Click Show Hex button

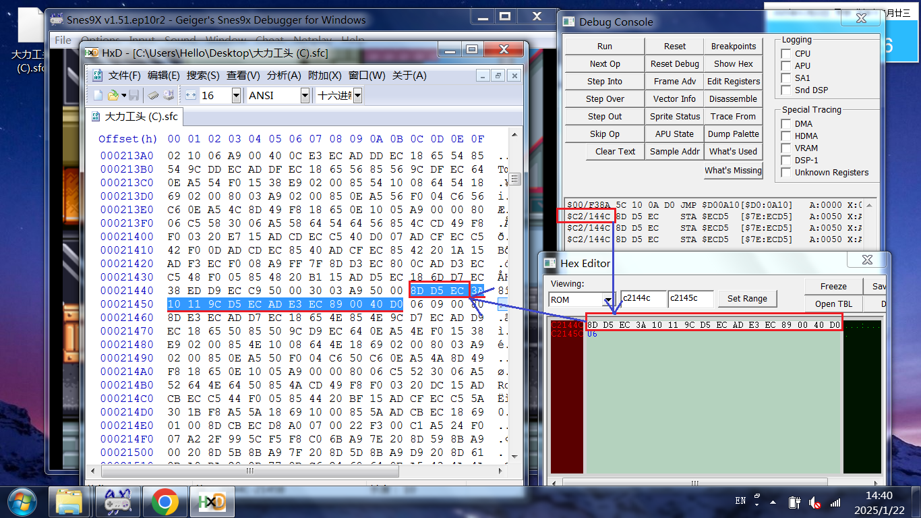coord(734,64)
